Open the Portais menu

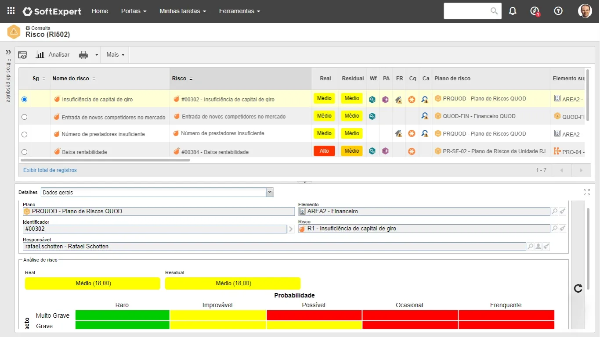click(134, 11)
